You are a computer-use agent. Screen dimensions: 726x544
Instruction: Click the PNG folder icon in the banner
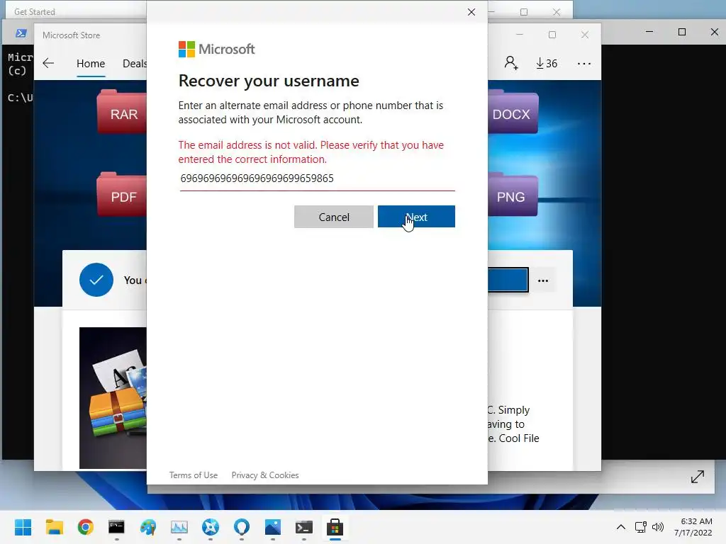coord(513,194)
